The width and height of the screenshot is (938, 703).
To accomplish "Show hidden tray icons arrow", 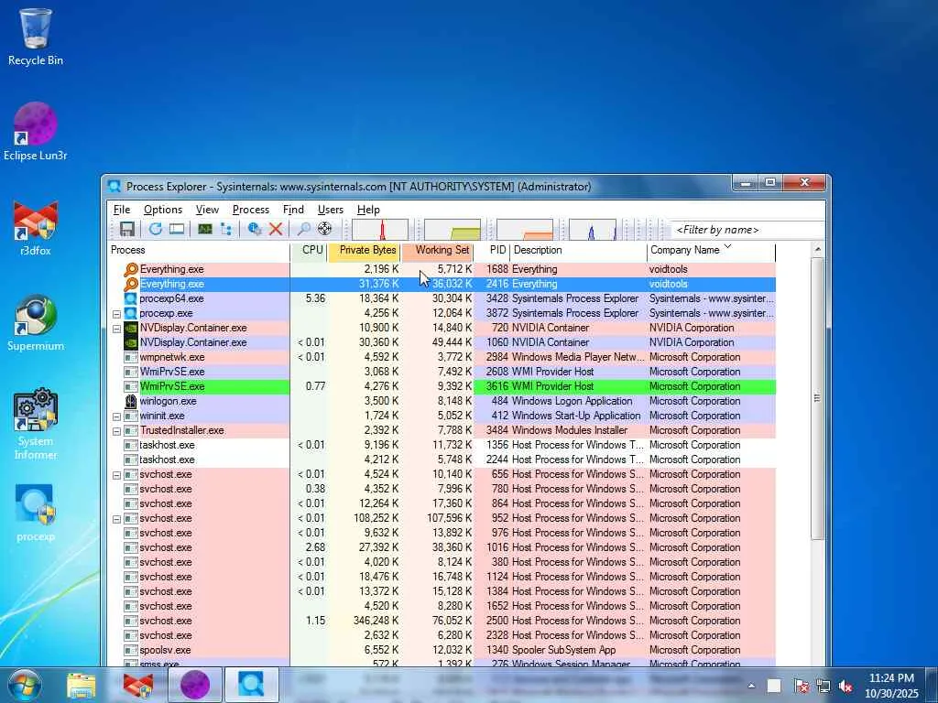I will [751, 687].
